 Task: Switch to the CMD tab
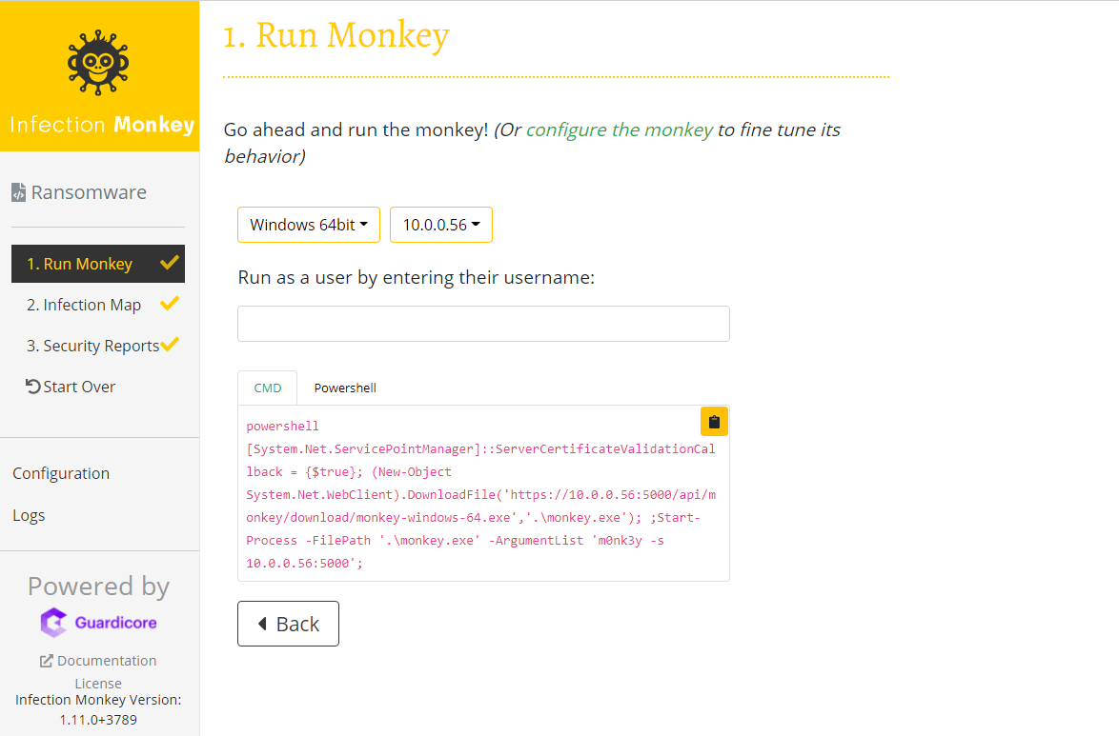[x=268, y=388]
